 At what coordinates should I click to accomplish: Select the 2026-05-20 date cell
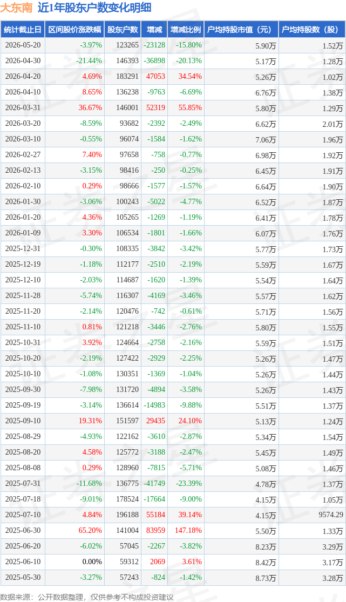point(23,45)
